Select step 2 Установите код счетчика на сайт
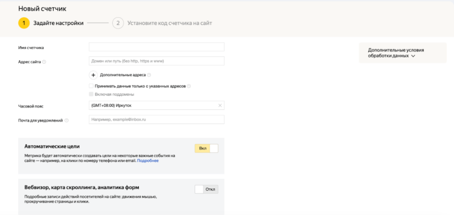Image resolution: width=454 pixels, height=215 pixels. (162, 23)
